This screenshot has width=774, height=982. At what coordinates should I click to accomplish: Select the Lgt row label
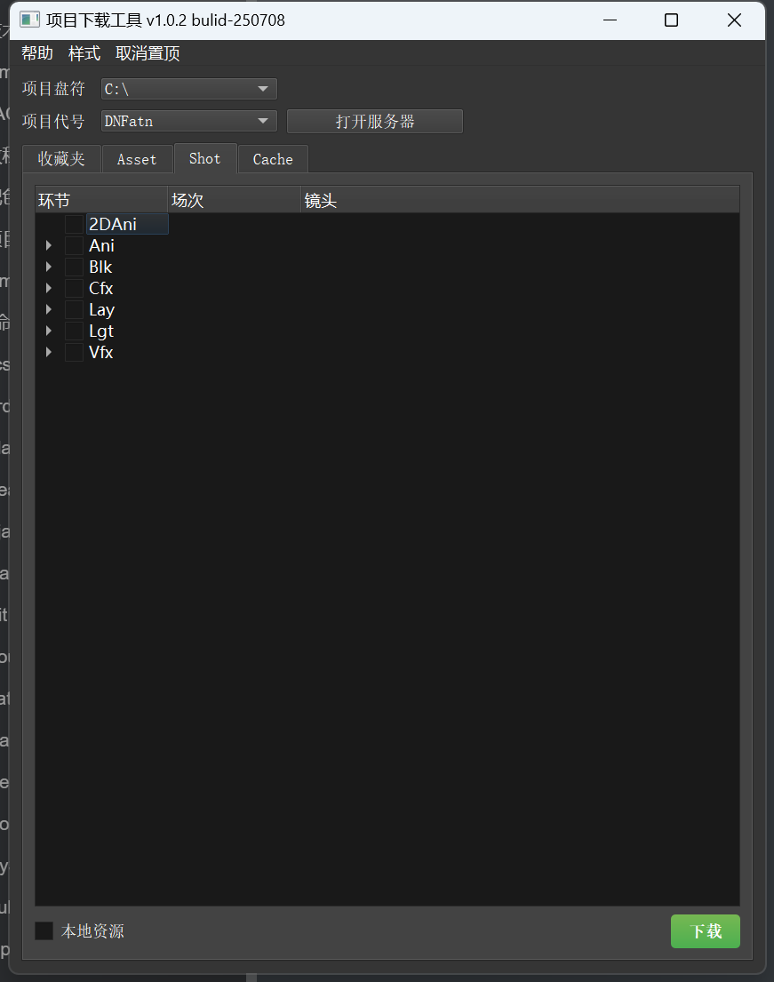100,331
